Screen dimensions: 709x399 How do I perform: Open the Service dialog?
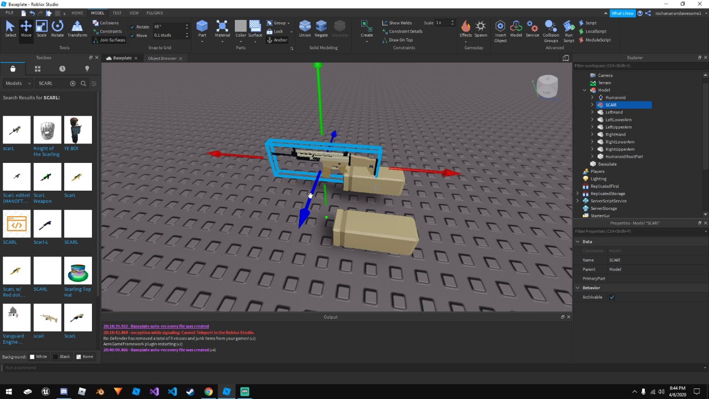[532, 29]
